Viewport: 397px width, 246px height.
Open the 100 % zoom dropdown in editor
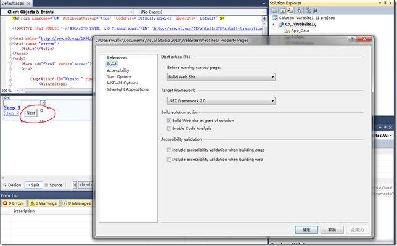(17, 91)
